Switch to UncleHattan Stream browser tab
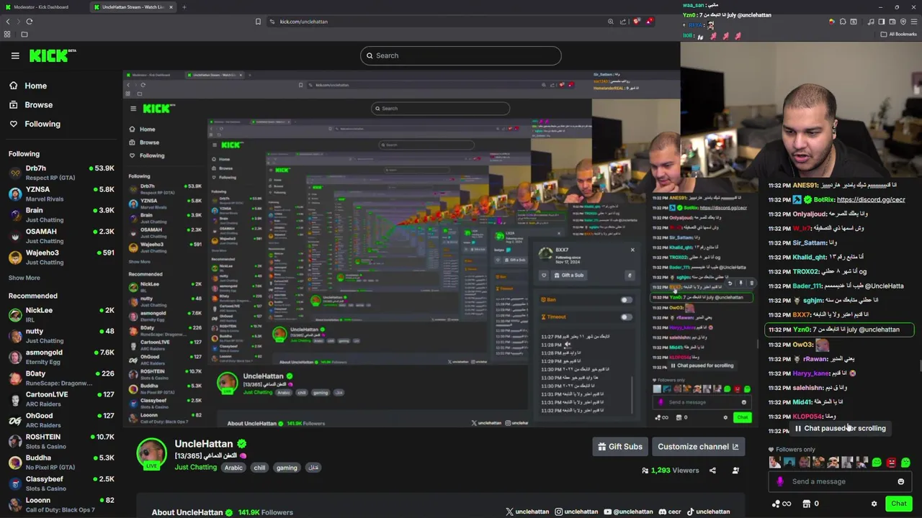 pyautogui.click(x=133, y=7)
